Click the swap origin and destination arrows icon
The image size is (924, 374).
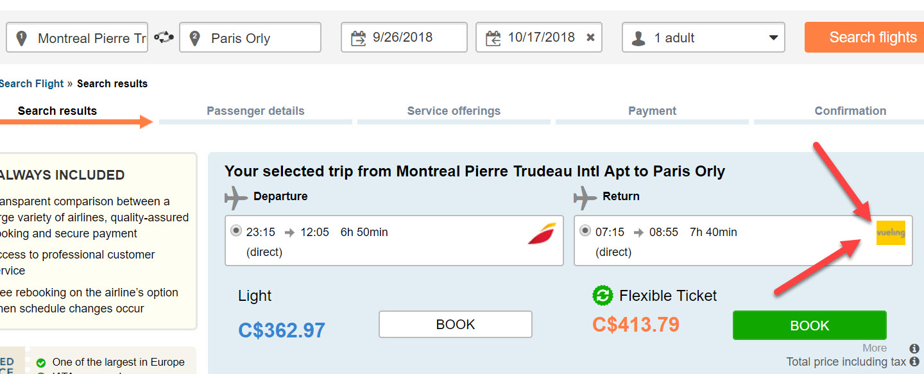pos(164,38)
